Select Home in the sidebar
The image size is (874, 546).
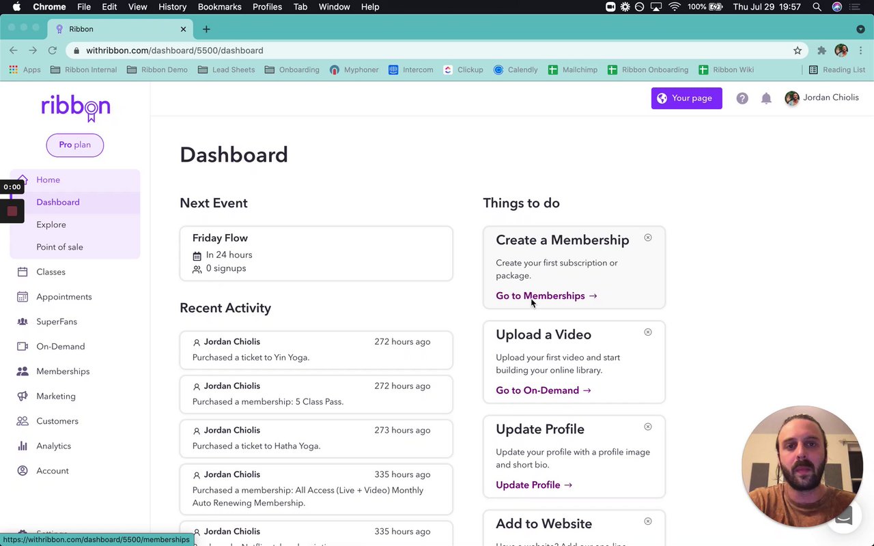pyautogui.click(x=75, y=179)
